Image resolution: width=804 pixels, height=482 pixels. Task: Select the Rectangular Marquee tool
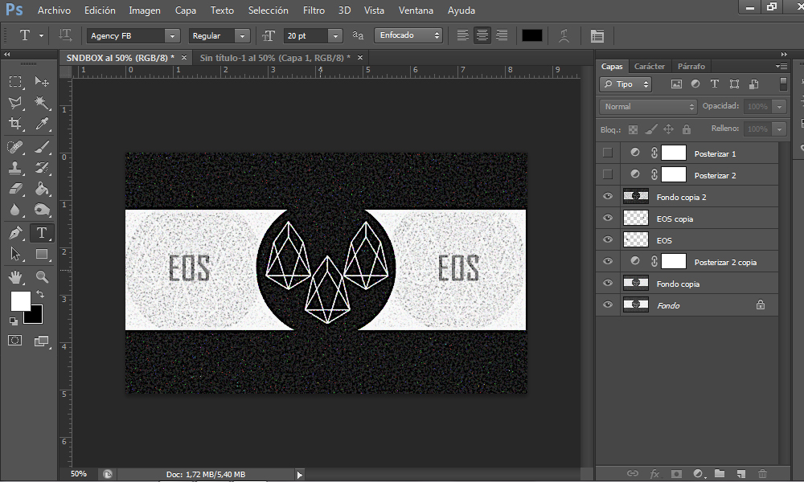15,81
